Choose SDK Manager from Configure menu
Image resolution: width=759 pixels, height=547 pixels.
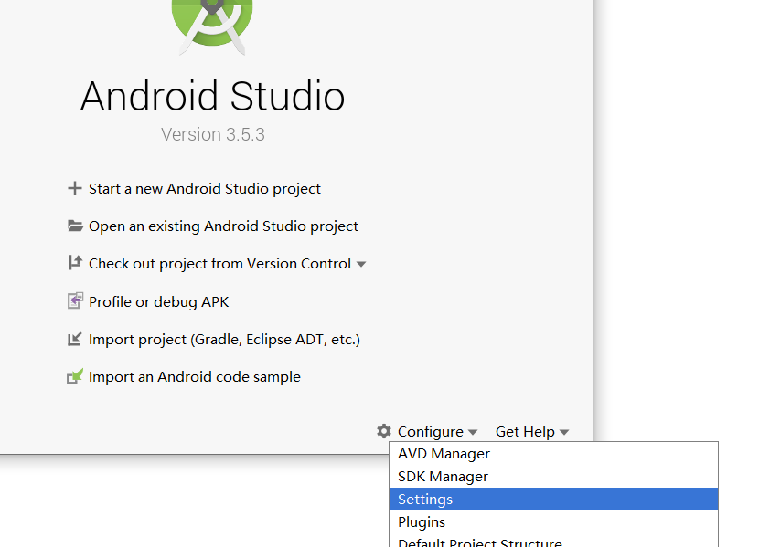click(x=553, y=476)
